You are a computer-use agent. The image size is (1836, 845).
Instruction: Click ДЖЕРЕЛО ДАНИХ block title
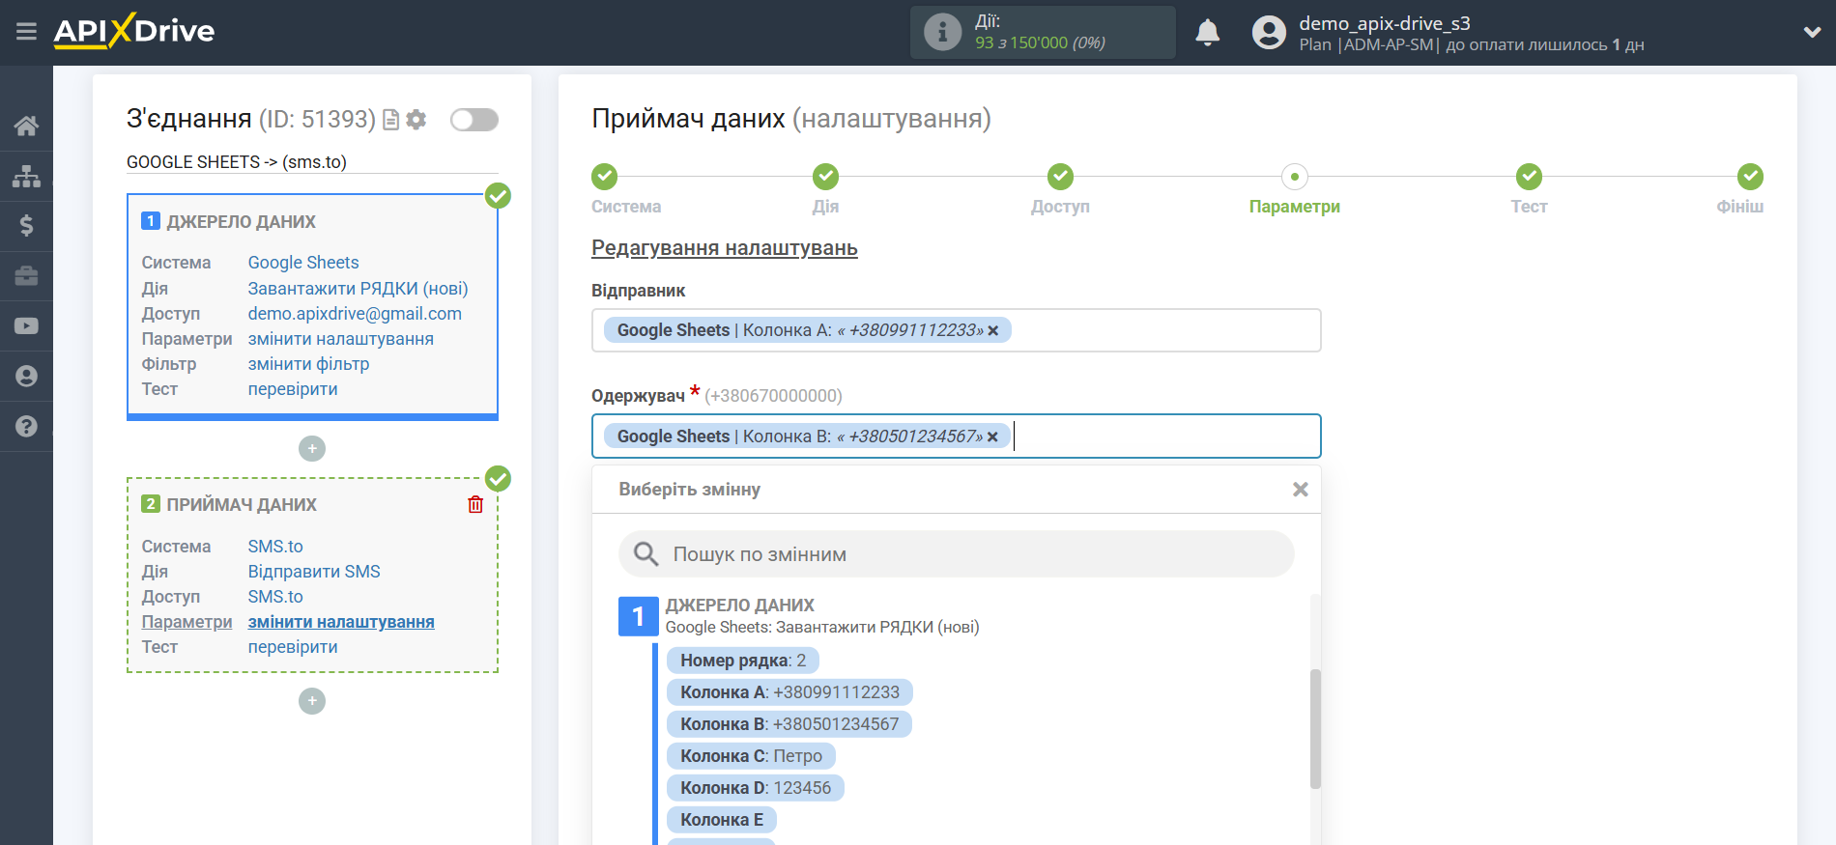(x=241, y=222)
